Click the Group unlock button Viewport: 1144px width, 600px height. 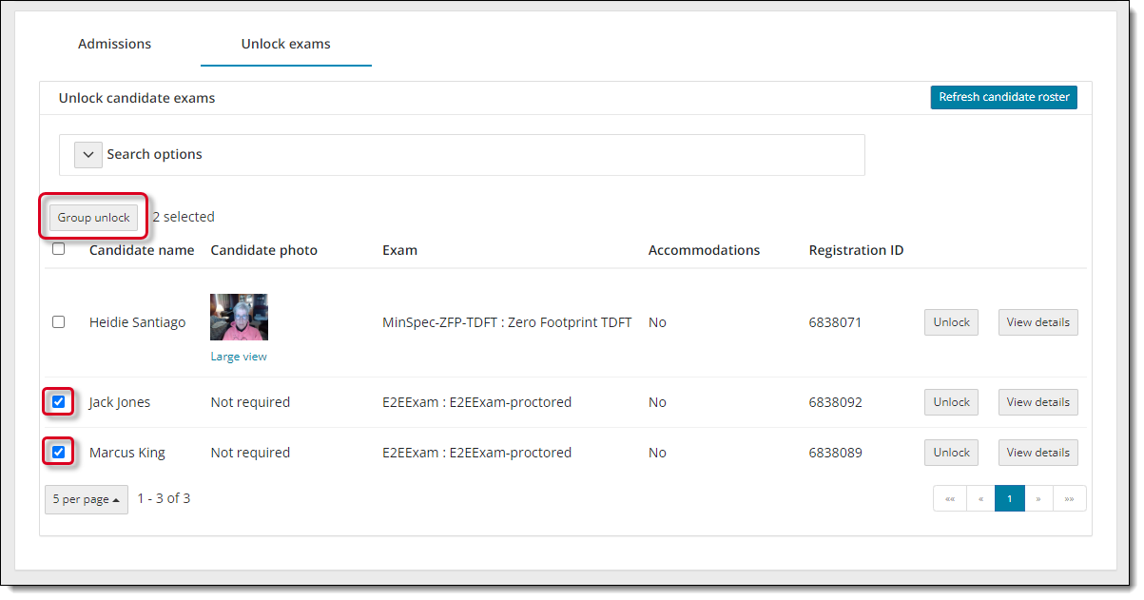(93, 218)
